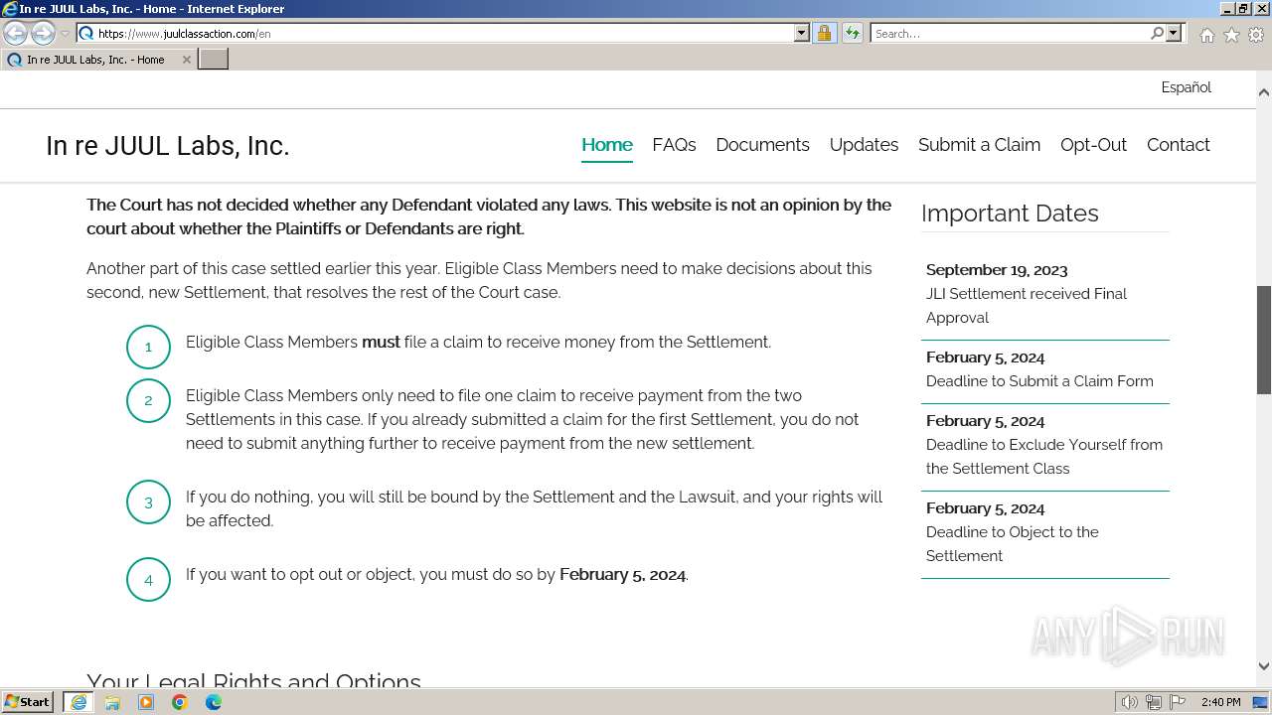Click the numbered circle 4
Screen dimensions: 1272x715
(x=148, y=579)
